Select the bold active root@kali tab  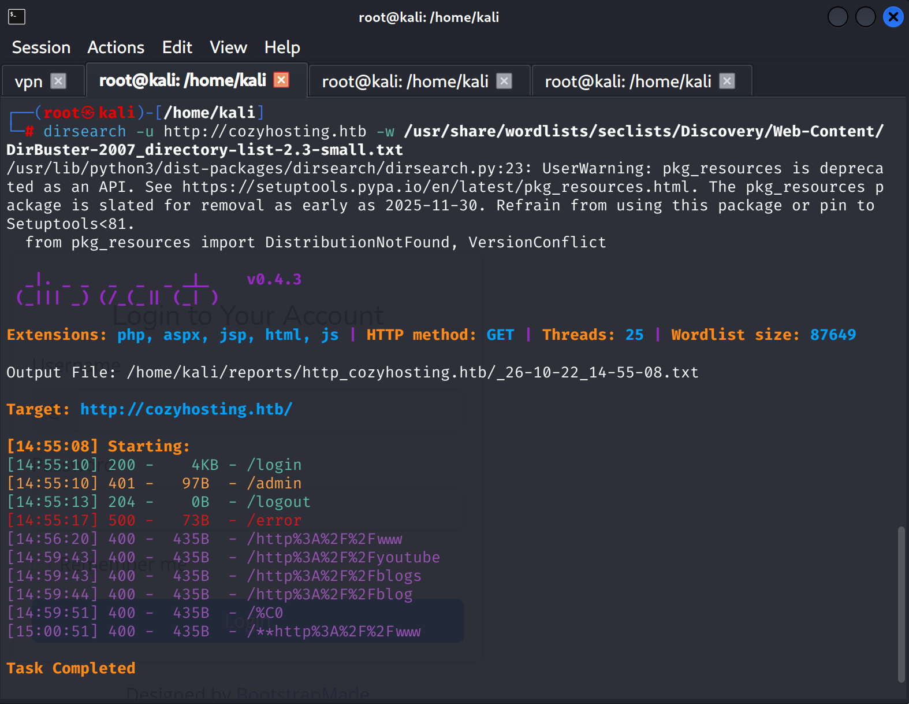[x=182, y=80]
